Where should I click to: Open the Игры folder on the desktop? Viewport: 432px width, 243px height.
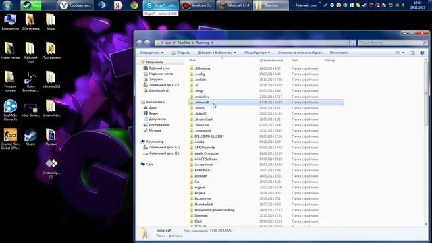51,22
